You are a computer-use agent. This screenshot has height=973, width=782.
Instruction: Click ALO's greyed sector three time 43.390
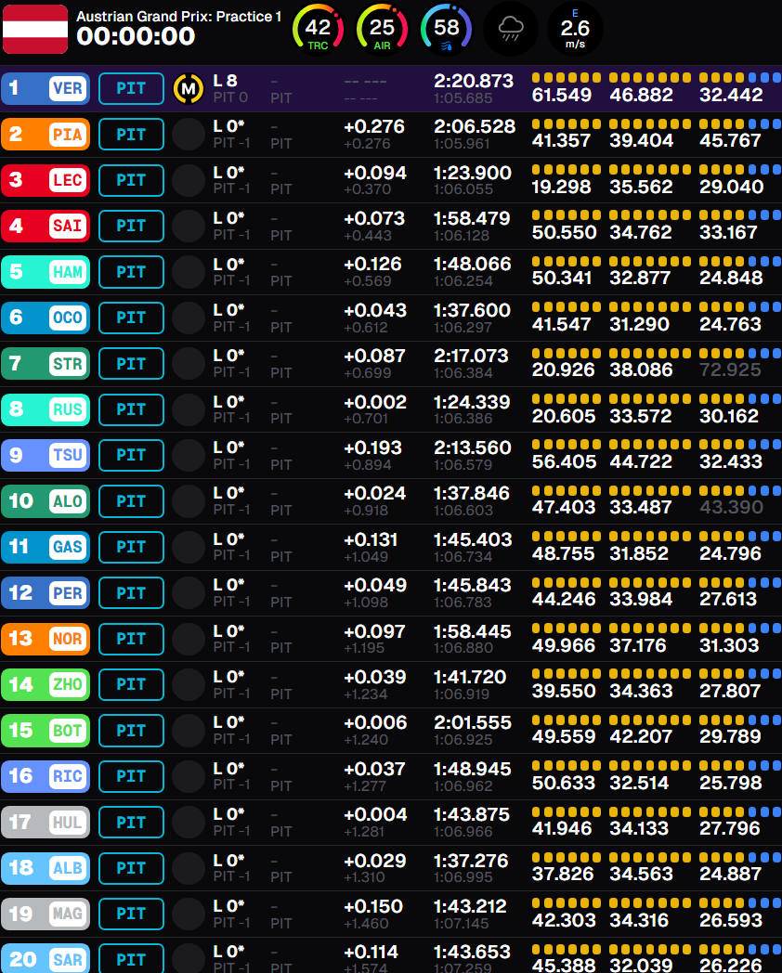[732, 508]
